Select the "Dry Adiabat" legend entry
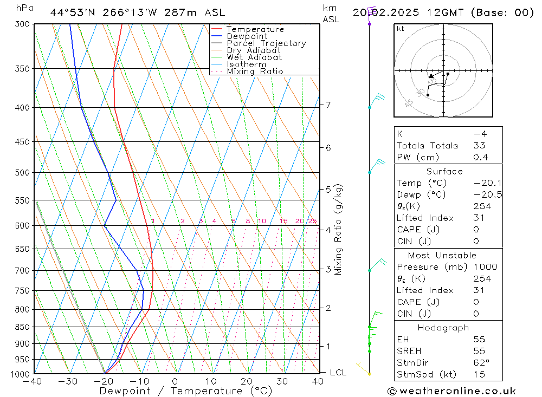 click(x=253, y=50)
